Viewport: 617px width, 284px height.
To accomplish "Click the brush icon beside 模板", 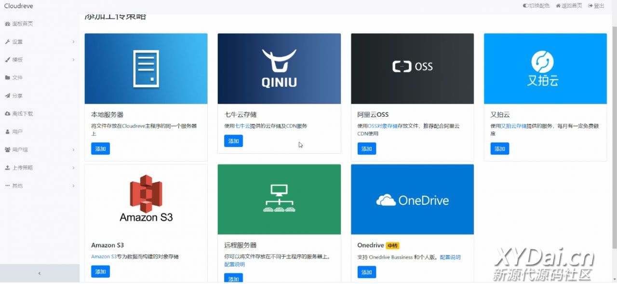I will tap(7, 60).
